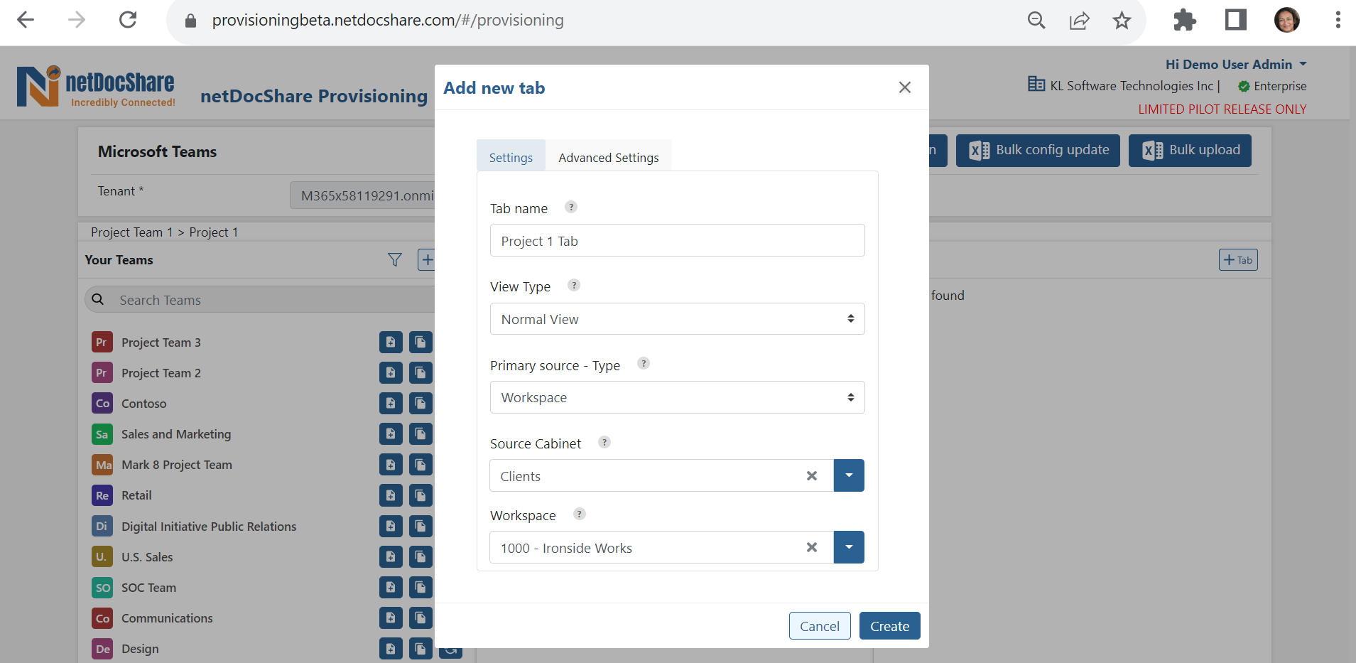Click the copy icon for Contoso
The image size is (1356, 663).
pos(421,403)
